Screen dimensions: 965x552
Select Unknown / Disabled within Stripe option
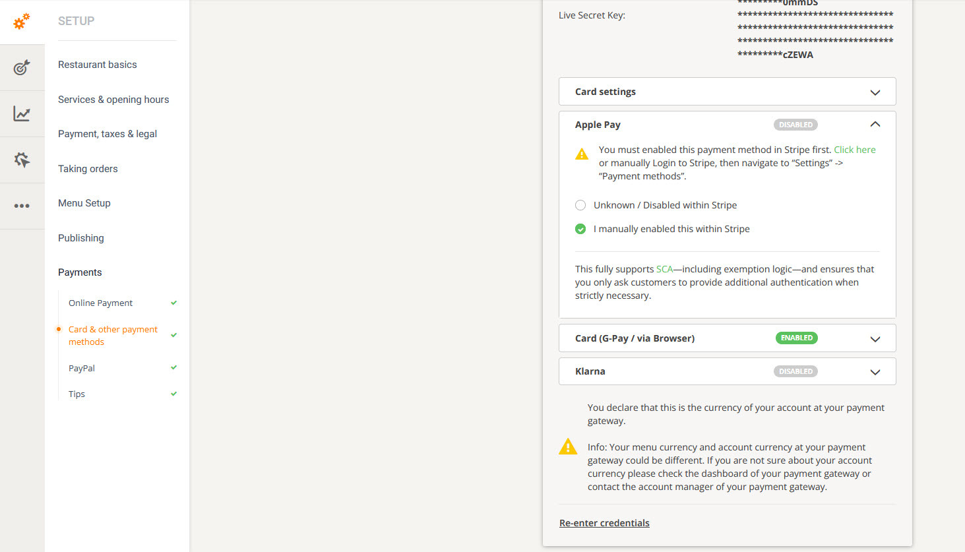coord(580,205)
